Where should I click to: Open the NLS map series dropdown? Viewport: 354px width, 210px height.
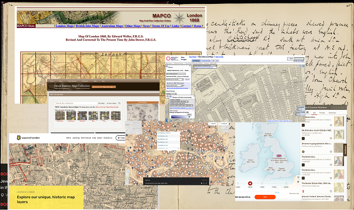pos(181,106)
